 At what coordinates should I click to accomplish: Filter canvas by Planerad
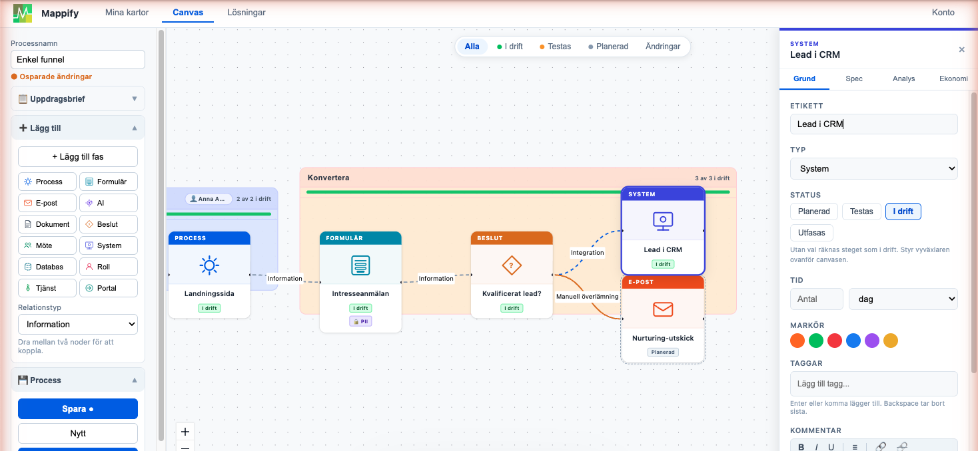608,47
